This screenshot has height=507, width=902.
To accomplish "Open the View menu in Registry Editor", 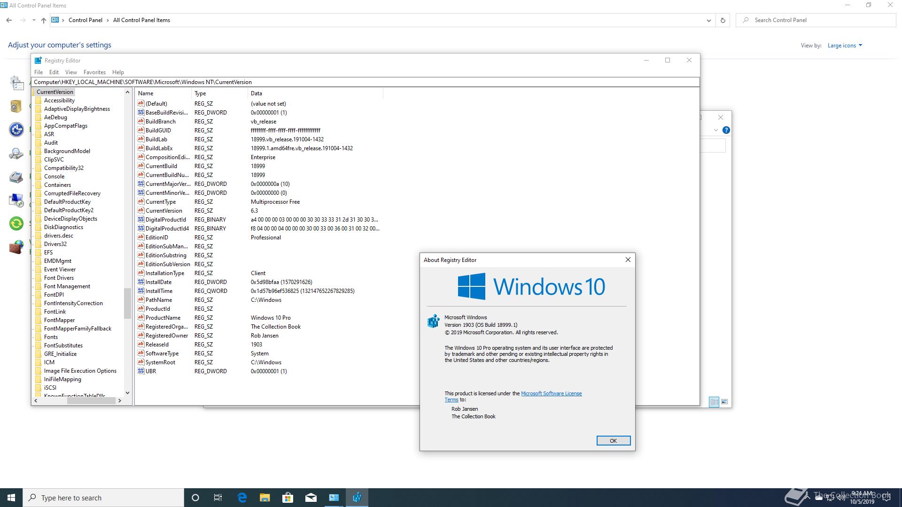I will [x=71, y=72].
